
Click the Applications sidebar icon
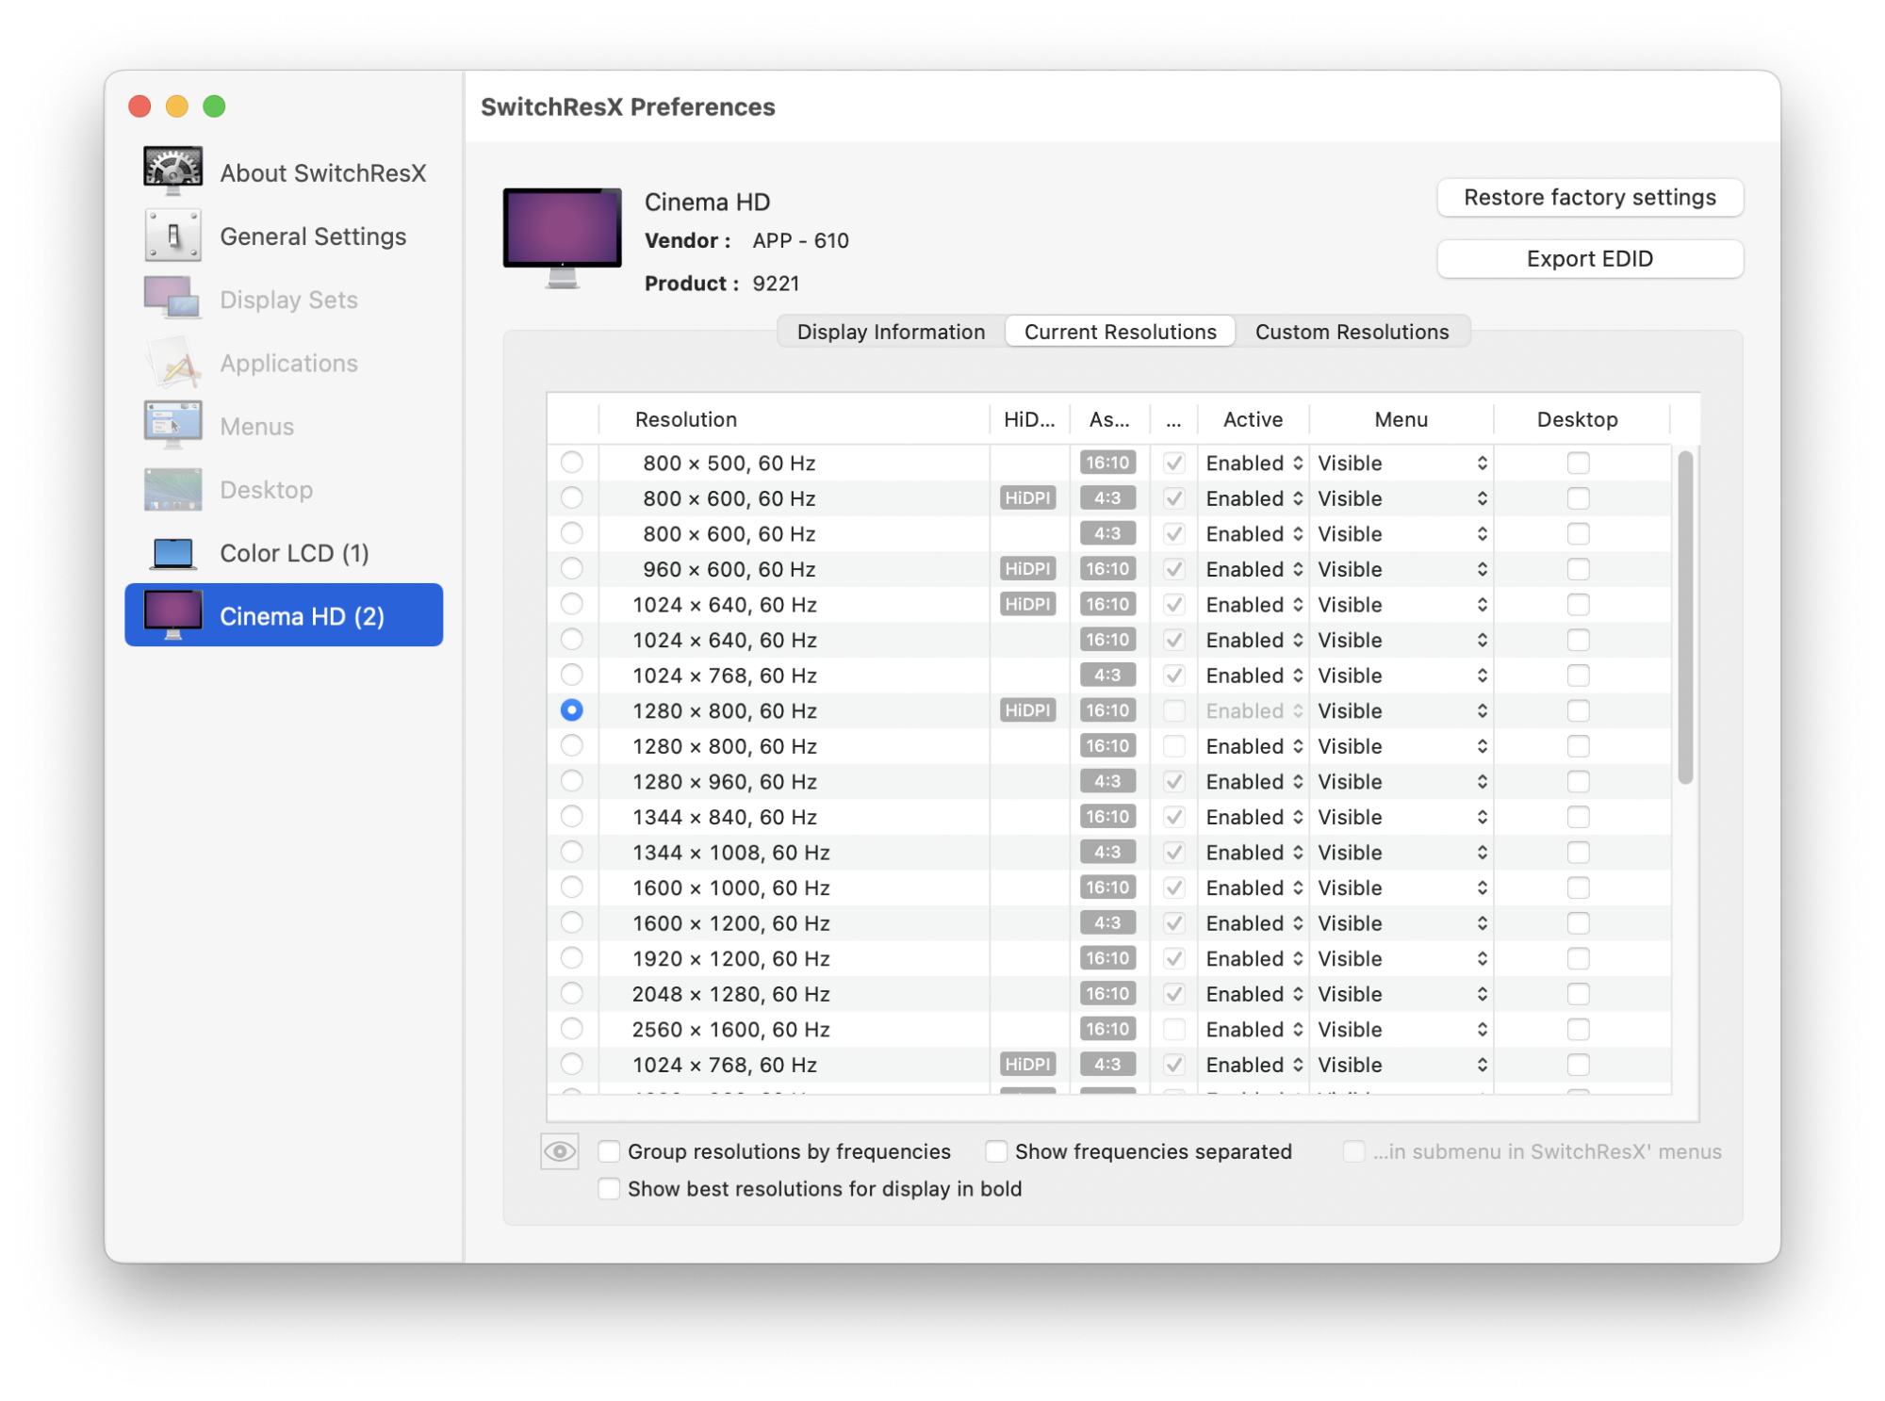172,363
